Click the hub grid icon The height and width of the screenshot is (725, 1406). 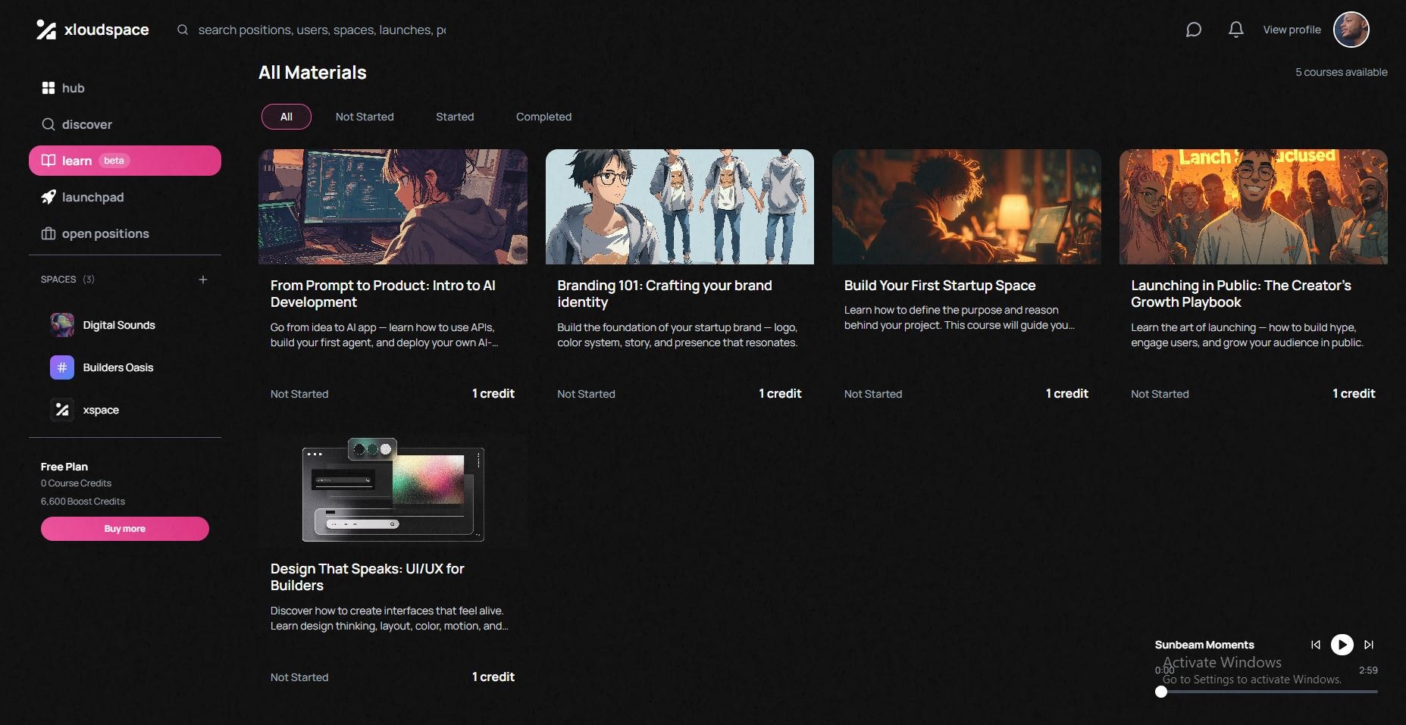pos(49,88)
